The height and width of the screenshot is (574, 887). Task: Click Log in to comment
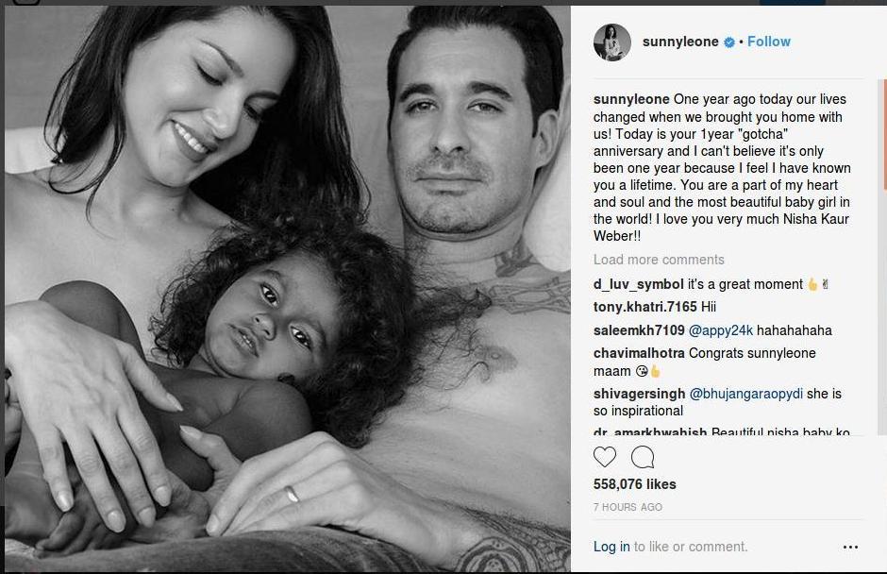[611, 547]
